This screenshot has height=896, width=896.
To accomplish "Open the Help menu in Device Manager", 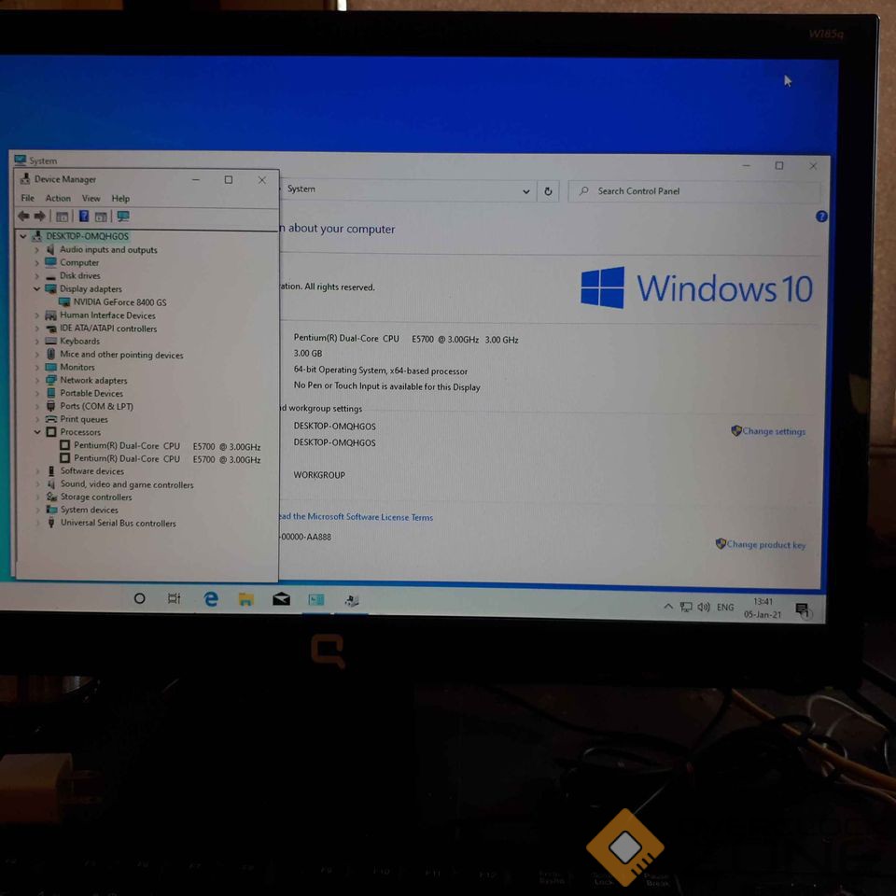I will point(120,198).
